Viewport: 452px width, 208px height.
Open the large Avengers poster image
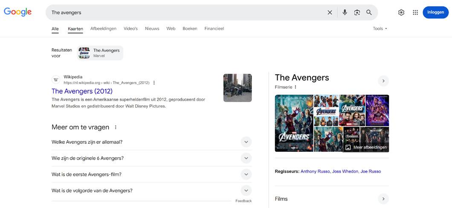click(x=294, y=123)
